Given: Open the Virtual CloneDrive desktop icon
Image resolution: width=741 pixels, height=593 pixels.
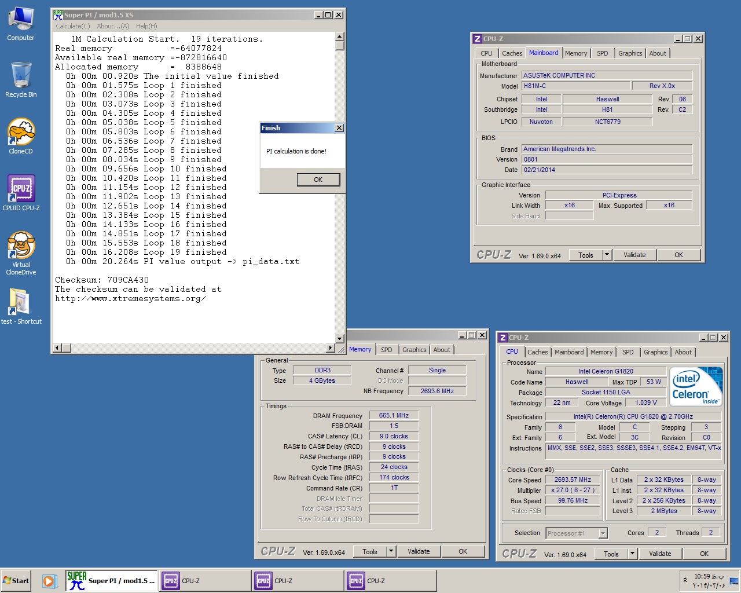Looking at the screenshot, I should [21, 253].
